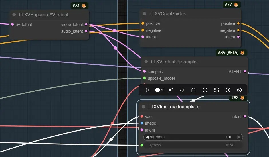This screenshot has height=157, width=269.
Task: Click the #85 [BETA] node badge
Action: pos(231,52)
